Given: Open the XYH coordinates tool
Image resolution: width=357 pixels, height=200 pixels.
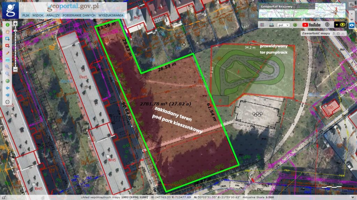Looking at the screenshot, I should 7,60.
